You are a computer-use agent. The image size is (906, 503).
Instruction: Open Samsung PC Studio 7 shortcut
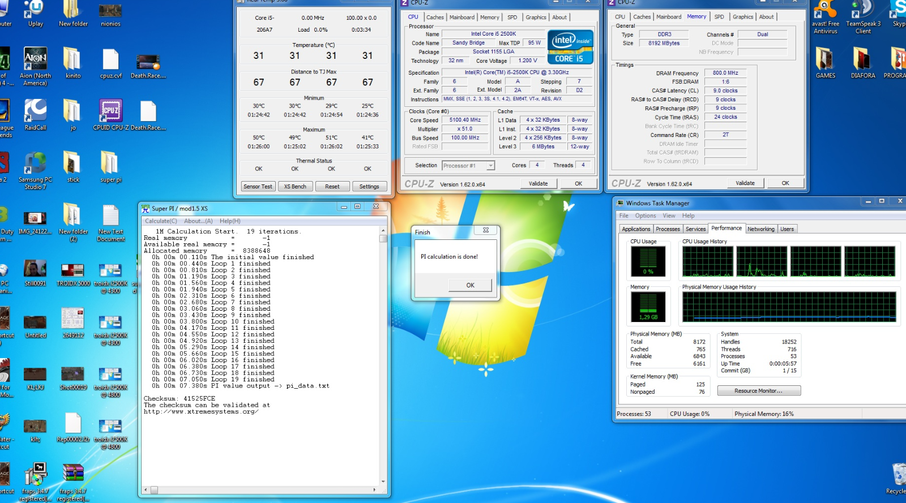pyautogui.click(x=35, y=171)
